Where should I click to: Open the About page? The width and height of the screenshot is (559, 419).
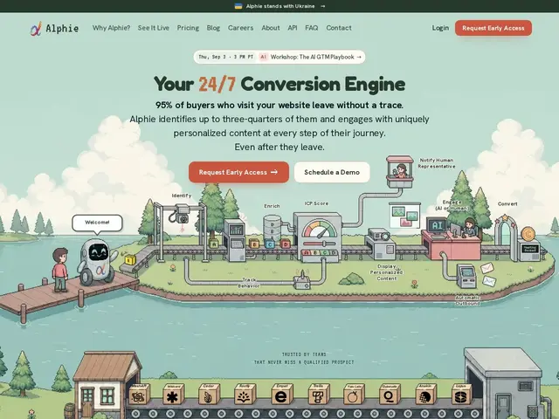tap(271, 28)
